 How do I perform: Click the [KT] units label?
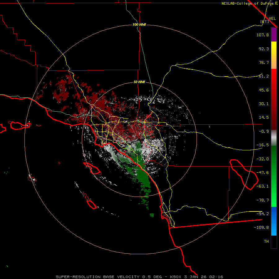pos(265,21)
